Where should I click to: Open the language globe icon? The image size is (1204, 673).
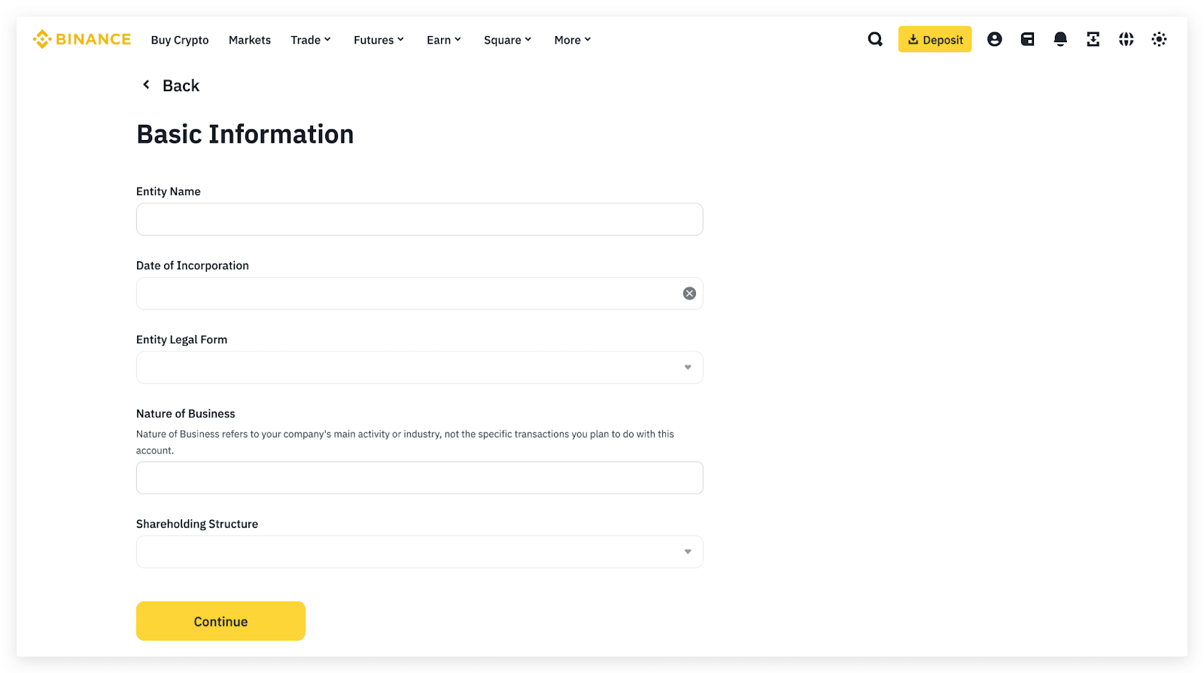(1126, 39)
